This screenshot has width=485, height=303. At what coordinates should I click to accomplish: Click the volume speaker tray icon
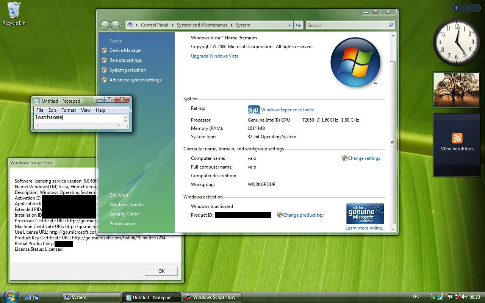tap(464, 297)
